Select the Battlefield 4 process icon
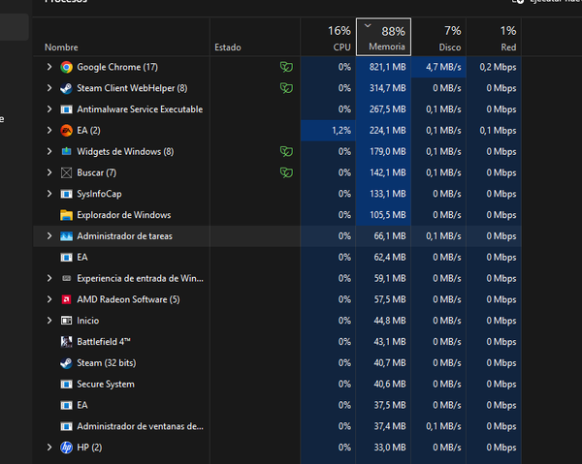The image size is (582, 464). [67, 342]
